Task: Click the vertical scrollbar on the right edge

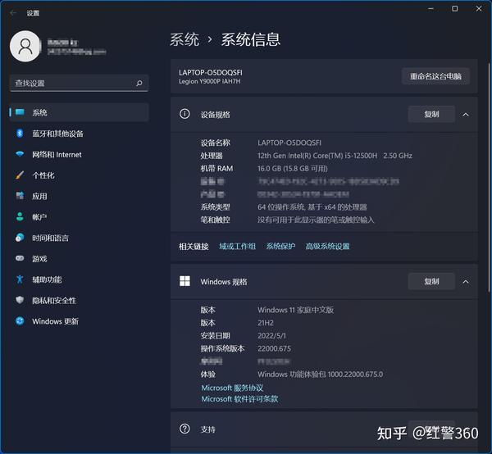Action: (490, 177)
